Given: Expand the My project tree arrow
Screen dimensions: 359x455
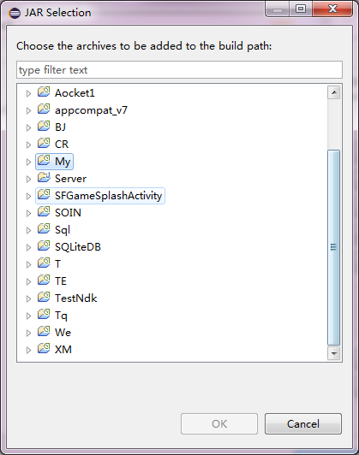Looking at the screenshot, I should coord(28,162).
